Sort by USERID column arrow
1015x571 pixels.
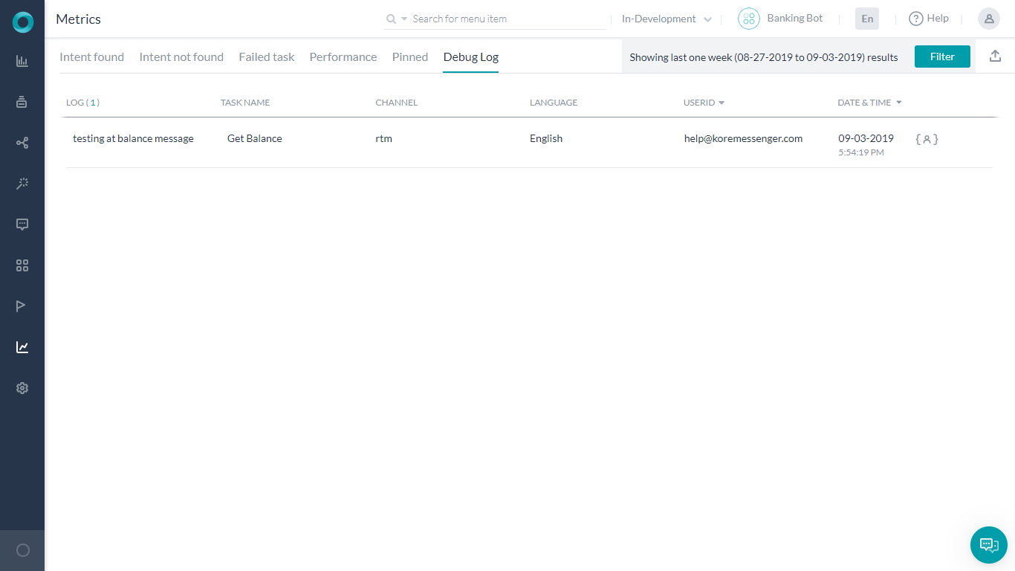point(721,103)
